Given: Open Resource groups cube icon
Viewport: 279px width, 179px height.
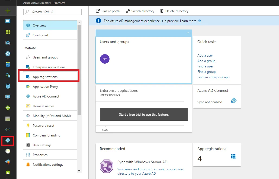Looking at the screenshot, I should click(8, 43).
